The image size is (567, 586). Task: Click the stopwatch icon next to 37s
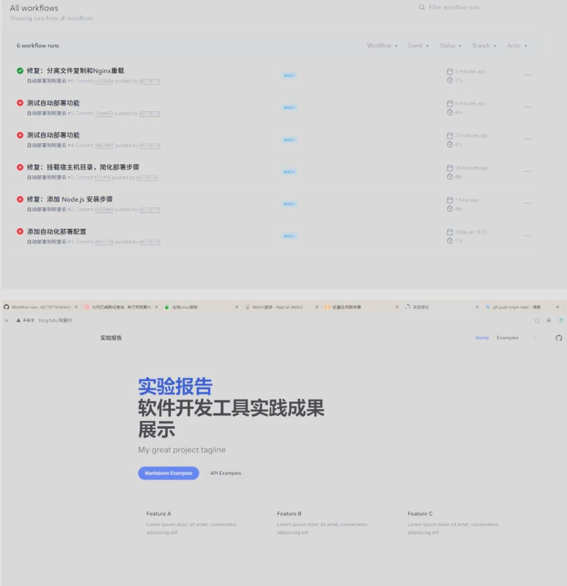coord(450,80)
